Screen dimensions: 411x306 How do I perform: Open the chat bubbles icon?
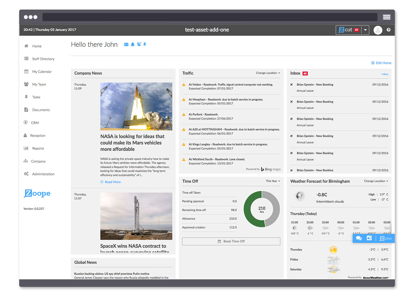[359, 238]
